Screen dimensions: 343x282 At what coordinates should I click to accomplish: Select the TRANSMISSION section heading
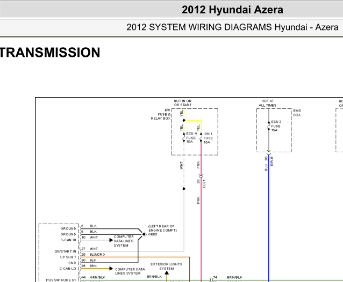pos(50,53)
